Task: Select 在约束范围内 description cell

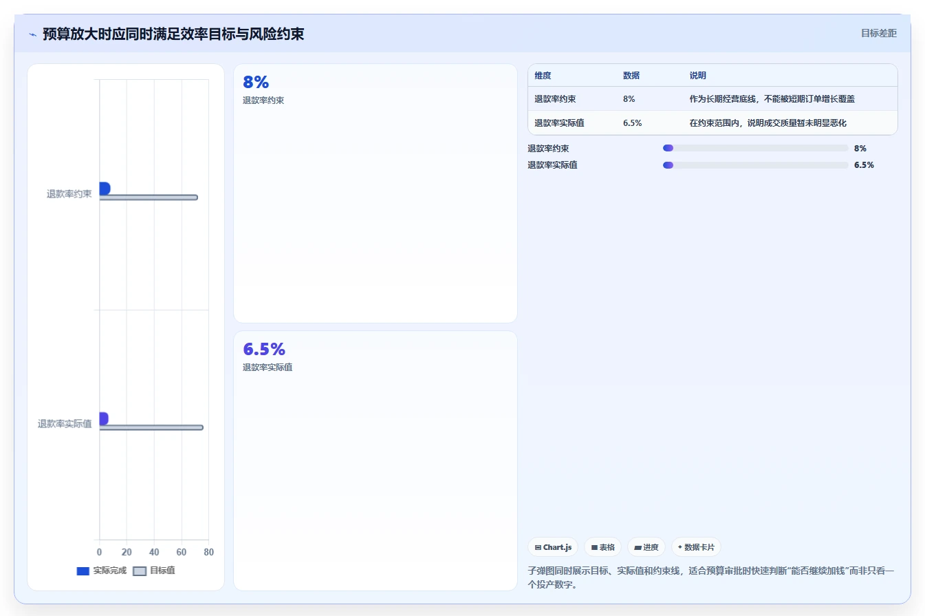Action: coord(768,123)
